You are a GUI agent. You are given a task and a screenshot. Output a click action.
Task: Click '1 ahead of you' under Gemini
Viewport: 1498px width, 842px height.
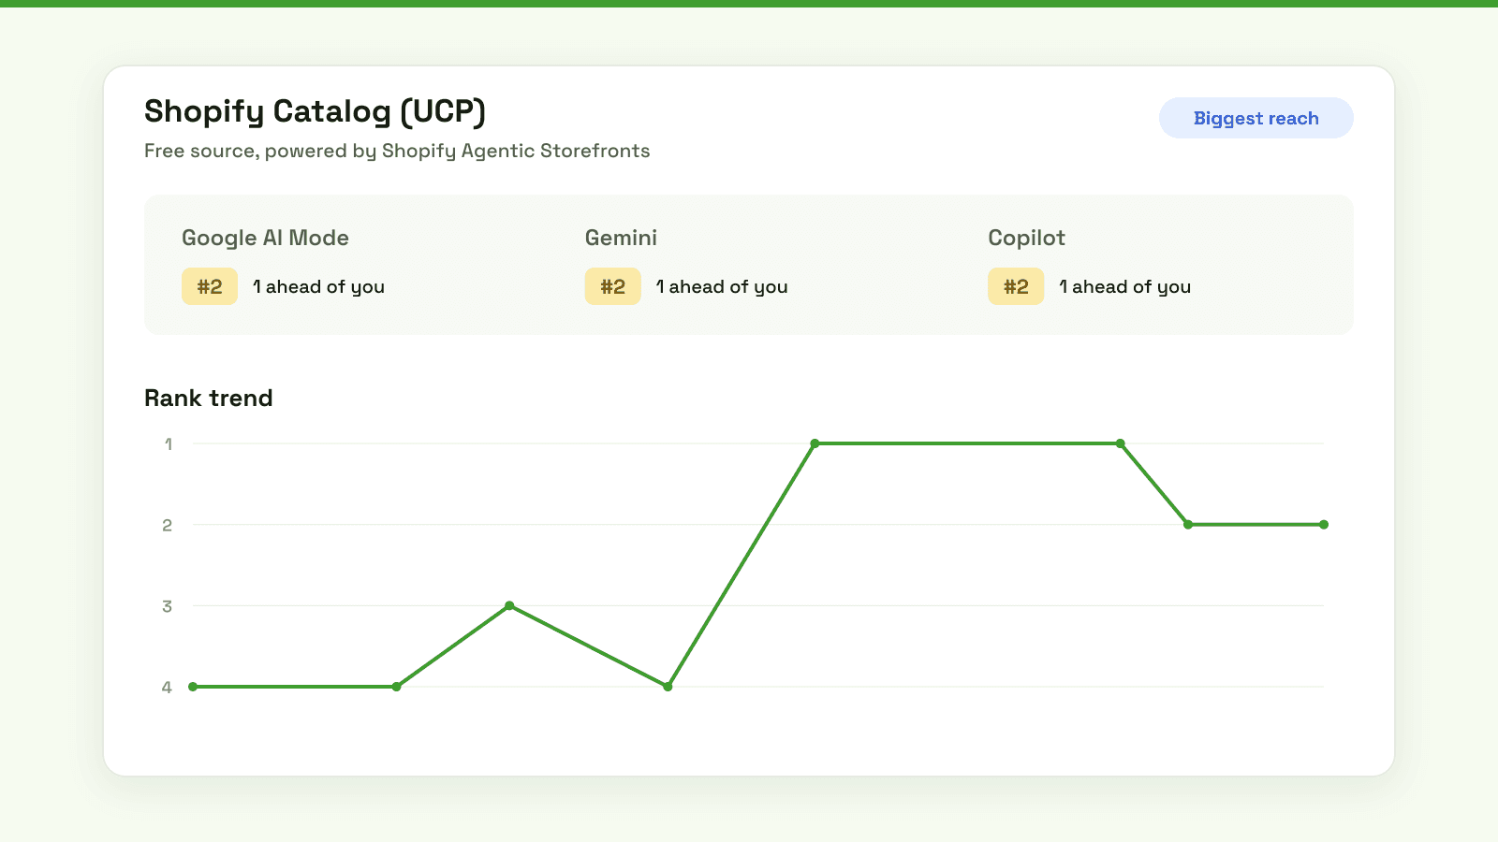[722, 286]
